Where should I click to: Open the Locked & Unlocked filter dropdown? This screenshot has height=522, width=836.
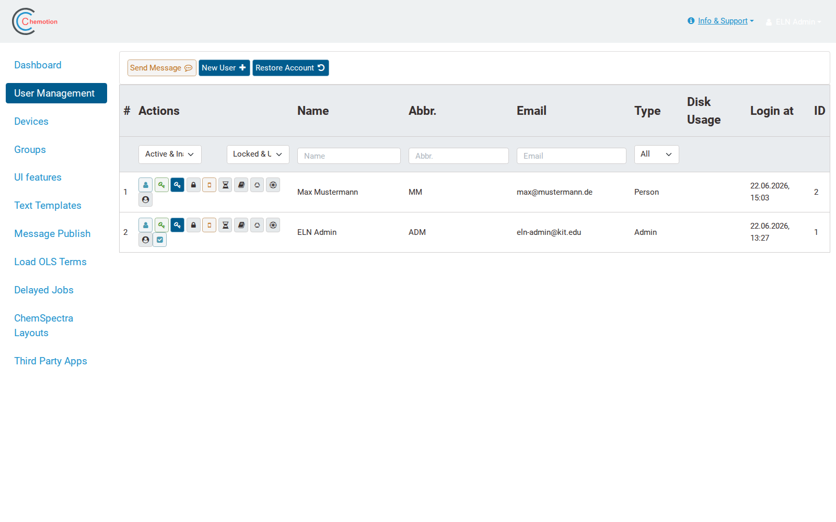coord(258,154)
